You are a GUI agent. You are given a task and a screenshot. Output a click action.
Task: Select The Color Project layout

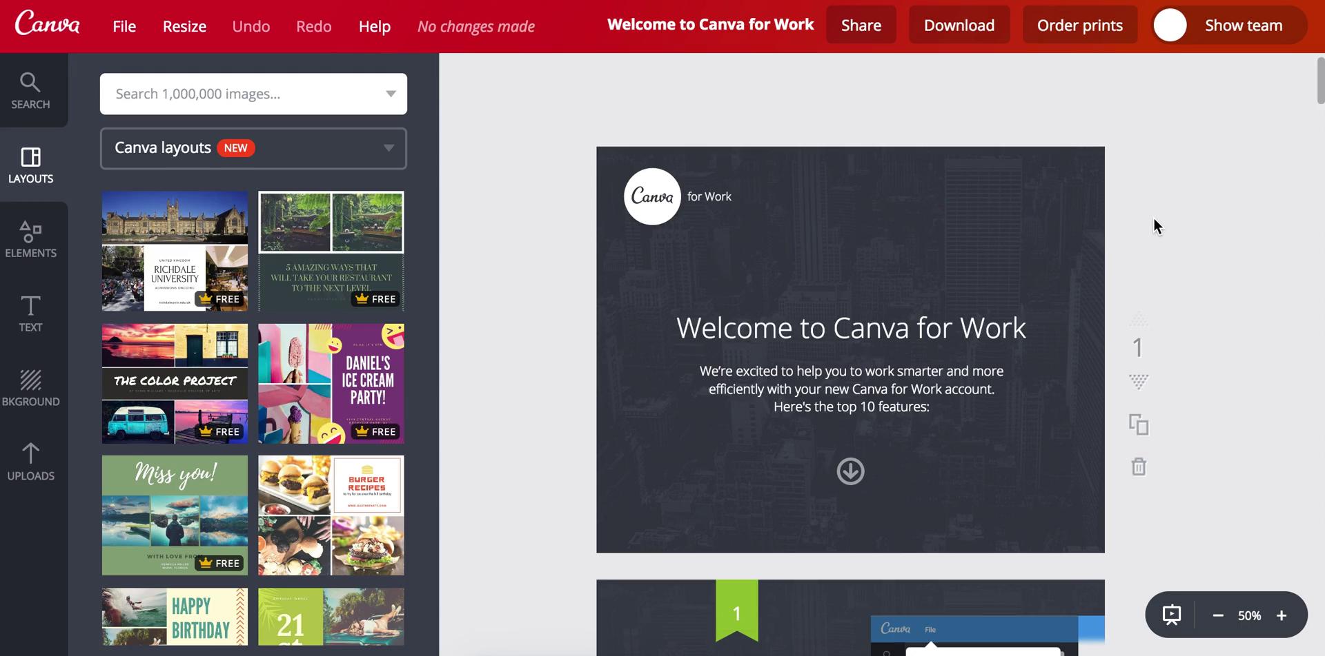coord(175,384)
